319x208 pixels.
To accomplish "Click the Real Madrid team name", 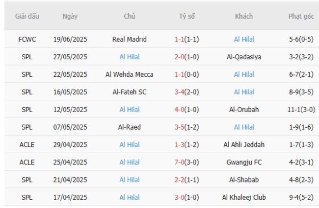I will click(130, 39).
